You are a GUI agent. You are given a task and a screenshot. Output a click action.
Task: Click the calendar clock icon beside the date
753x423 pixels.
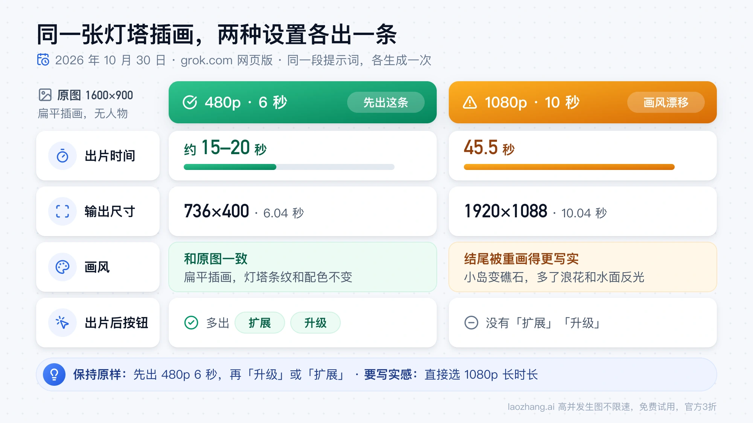click(x=43, y=60)
